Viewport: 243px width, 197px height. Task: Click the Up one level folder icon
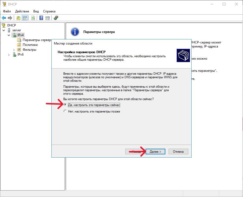pos(18,18)
